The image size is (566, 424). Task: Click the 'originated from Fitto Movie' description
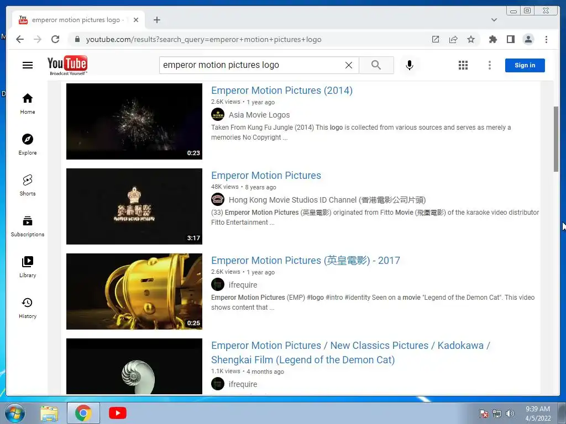pos(375,218)
